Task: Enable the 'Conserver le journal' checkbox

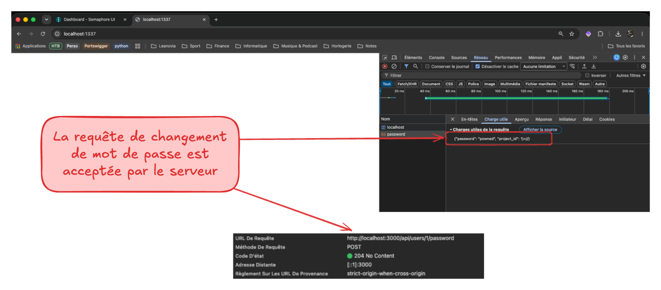Action: tap(427, 67)
